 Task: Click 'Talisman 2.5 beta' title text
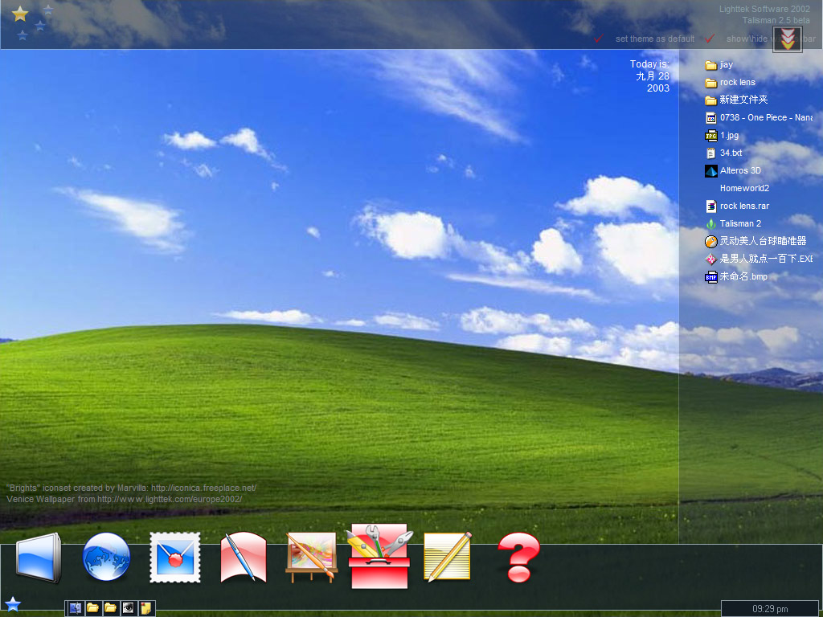click(x=776, y=20)
